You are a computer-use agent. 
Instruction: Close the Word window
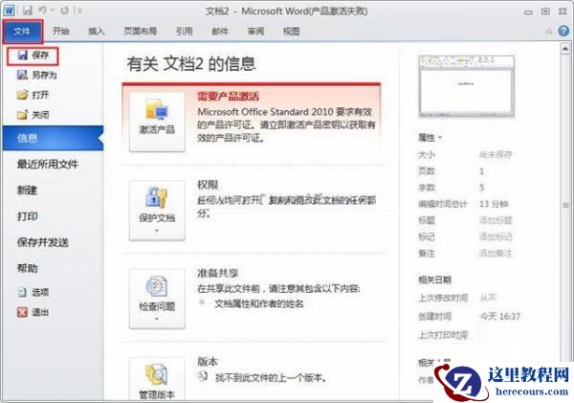[563, 11]
